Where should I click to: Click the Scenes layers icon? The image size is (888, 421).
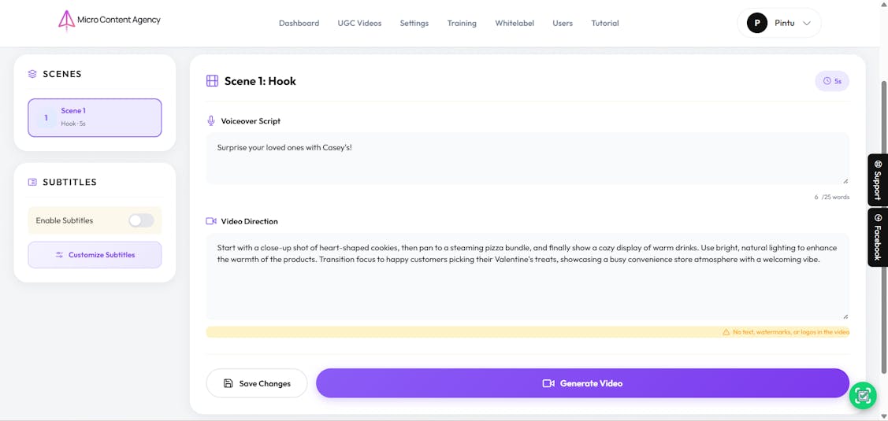coord(32,74)
